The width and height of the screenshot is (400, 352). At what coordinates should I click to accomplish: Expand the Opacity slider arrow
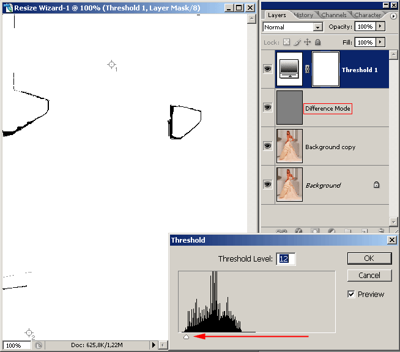[380, 27]
